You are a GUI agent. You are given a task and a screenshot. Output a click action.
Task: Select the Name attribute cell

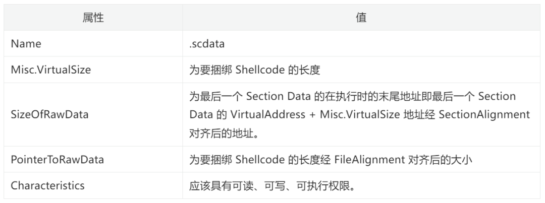pyautogui.click(x=93, y=44)
